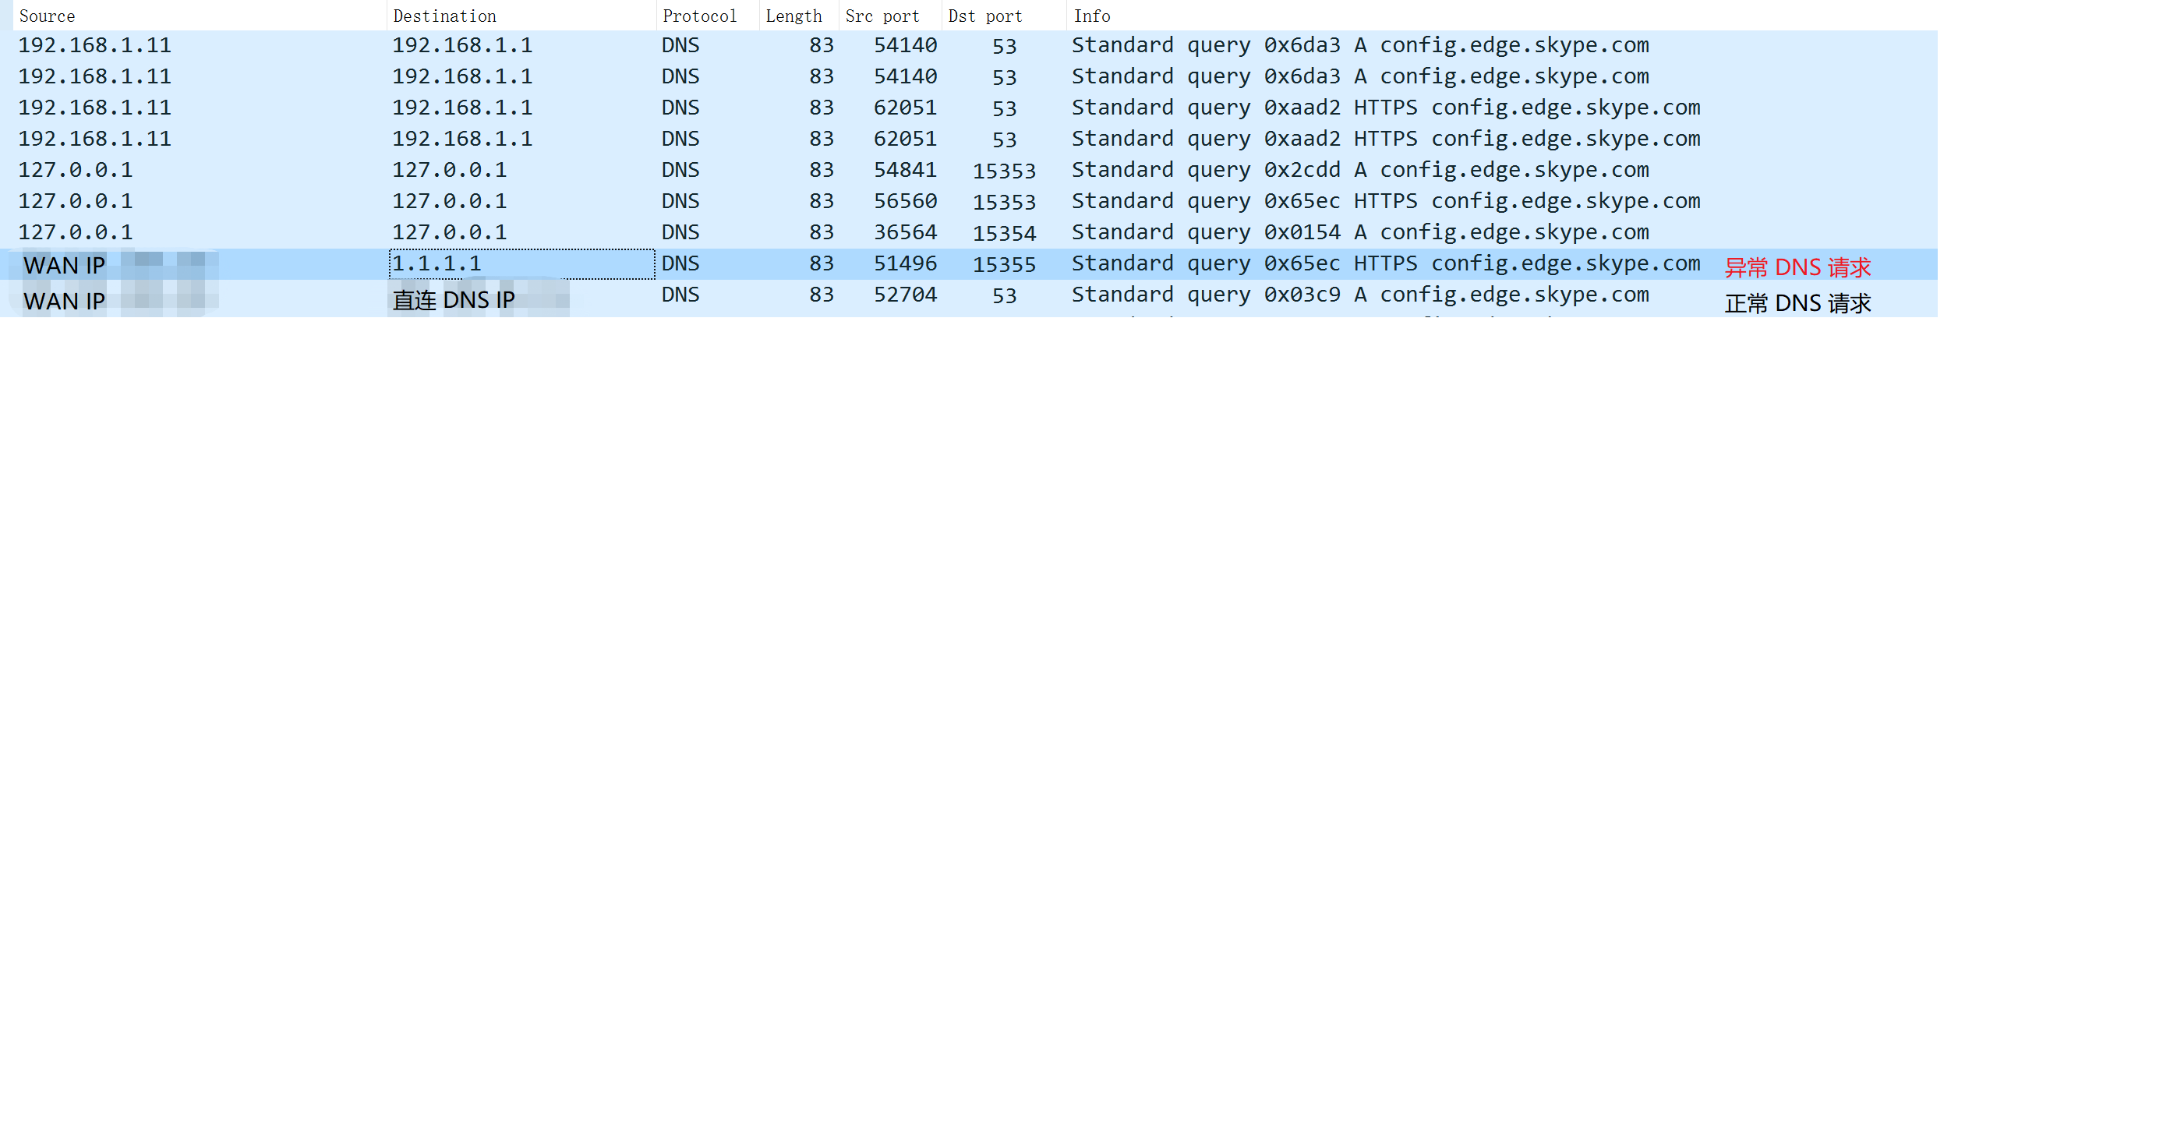Sort by the Protocol column header
The width and height of the screenshot is (2163, 1148).
click(699, 15)
